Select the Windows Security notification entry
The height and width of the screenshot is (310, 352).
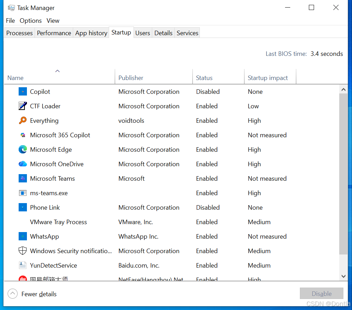tap(71, 251)
